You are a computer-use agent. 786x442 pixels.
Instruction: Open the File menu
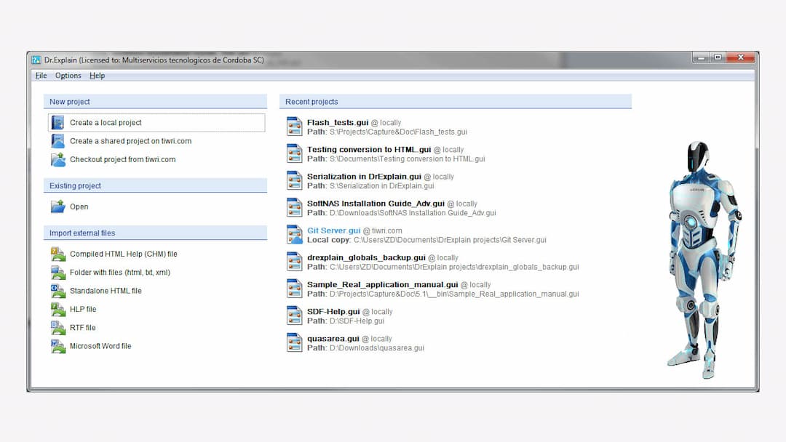click(41, 76)
